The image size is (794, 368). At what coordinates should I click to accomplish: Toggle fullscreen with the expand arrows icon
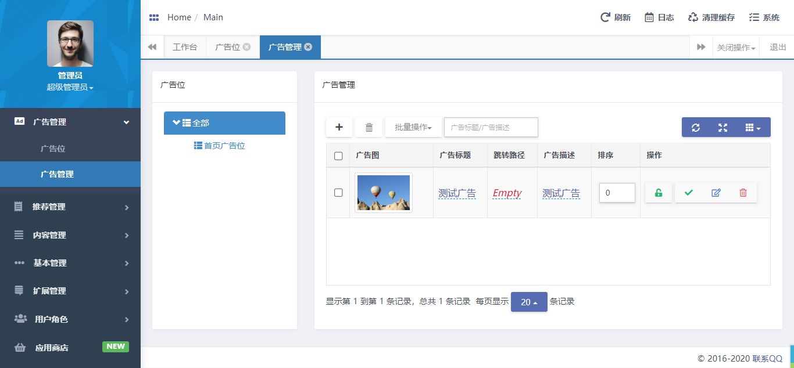pyautogui.click(x=723, y=128)
